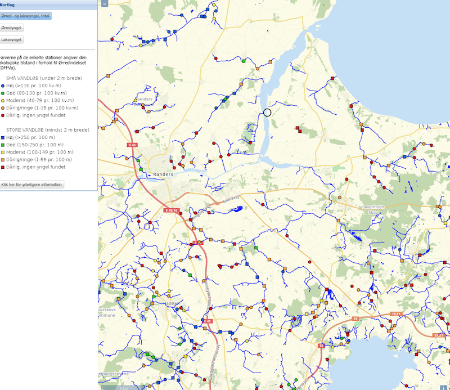The image size is (450, 390).
Task: Select legend text 'Dårlig/ringe (1-99 pr. 100 m)'
Action: pos(39,159)
